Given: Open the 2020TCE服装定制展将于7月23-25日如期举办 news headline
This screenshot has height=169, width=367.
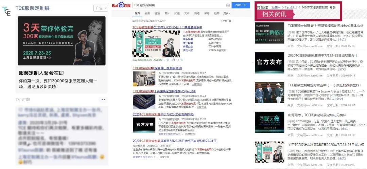Looking at the screenshot, I should (322, 55).
